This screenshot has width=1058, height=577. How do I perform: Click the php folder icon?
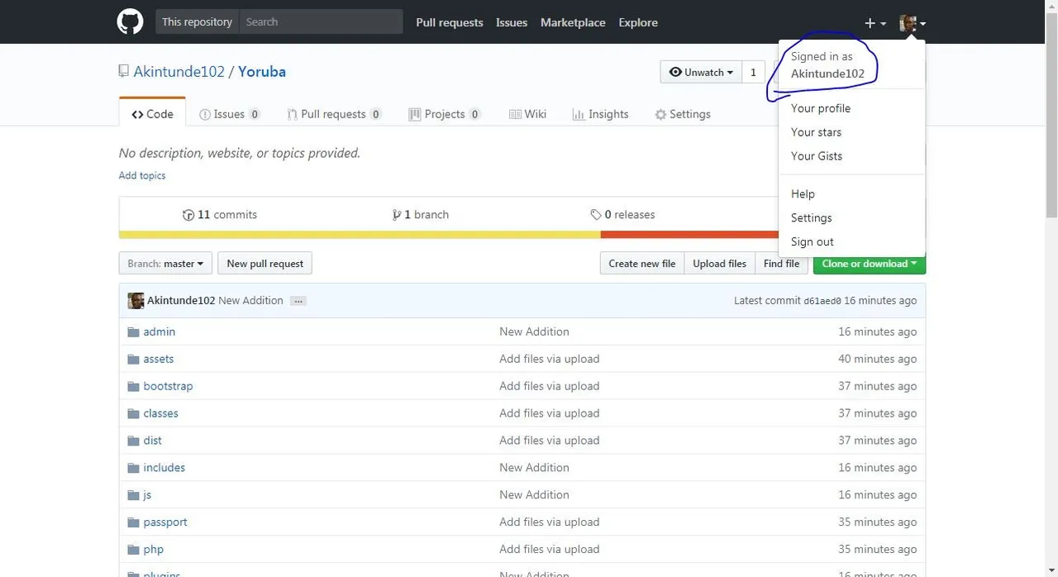point(133,551)
